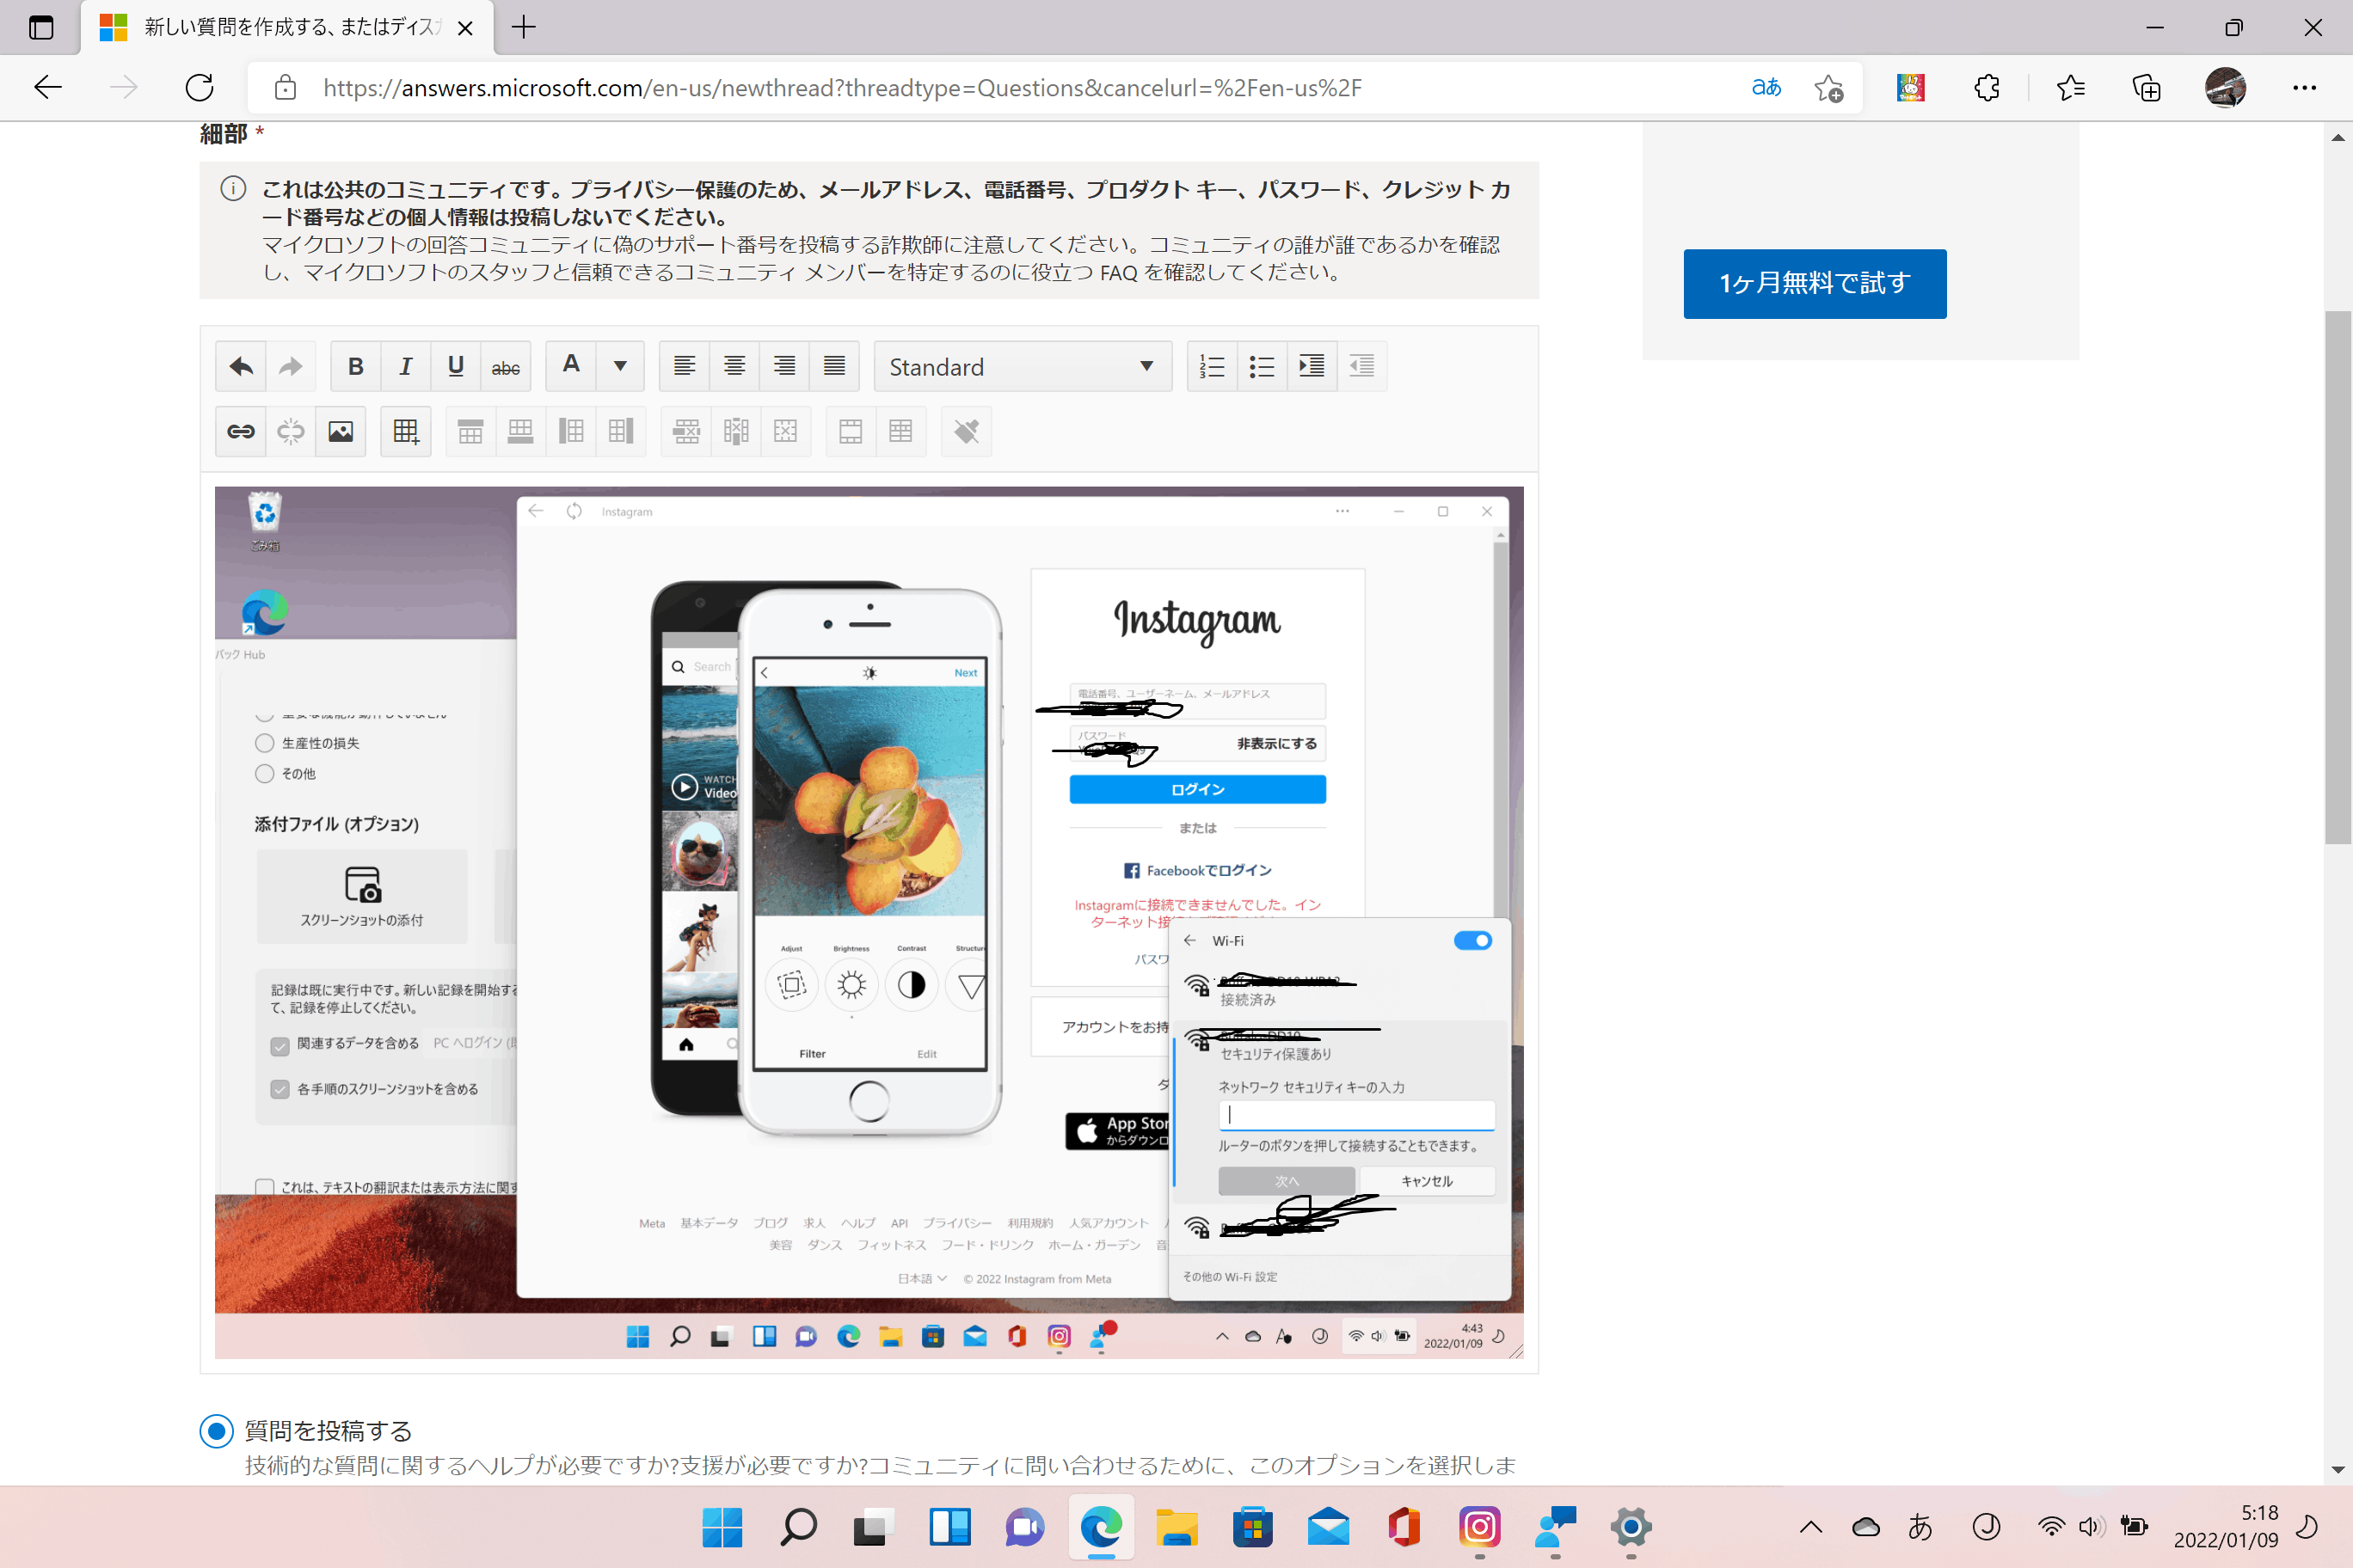Delete the table

(x=785, y=432)
